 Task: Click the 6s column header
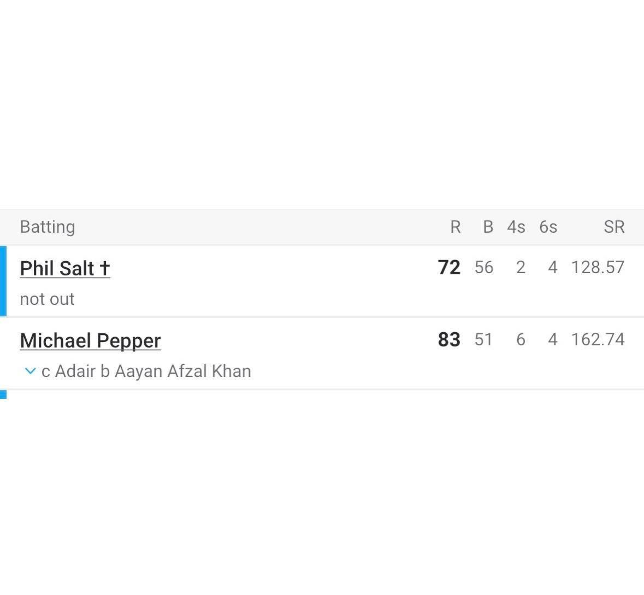pos(548,227)
